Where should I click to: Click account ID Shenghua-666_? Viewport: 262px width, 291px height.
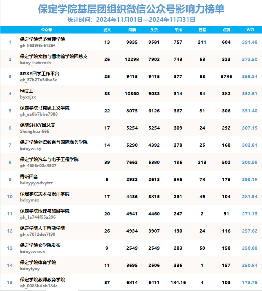pyautogui.click(x=36, y=131)
